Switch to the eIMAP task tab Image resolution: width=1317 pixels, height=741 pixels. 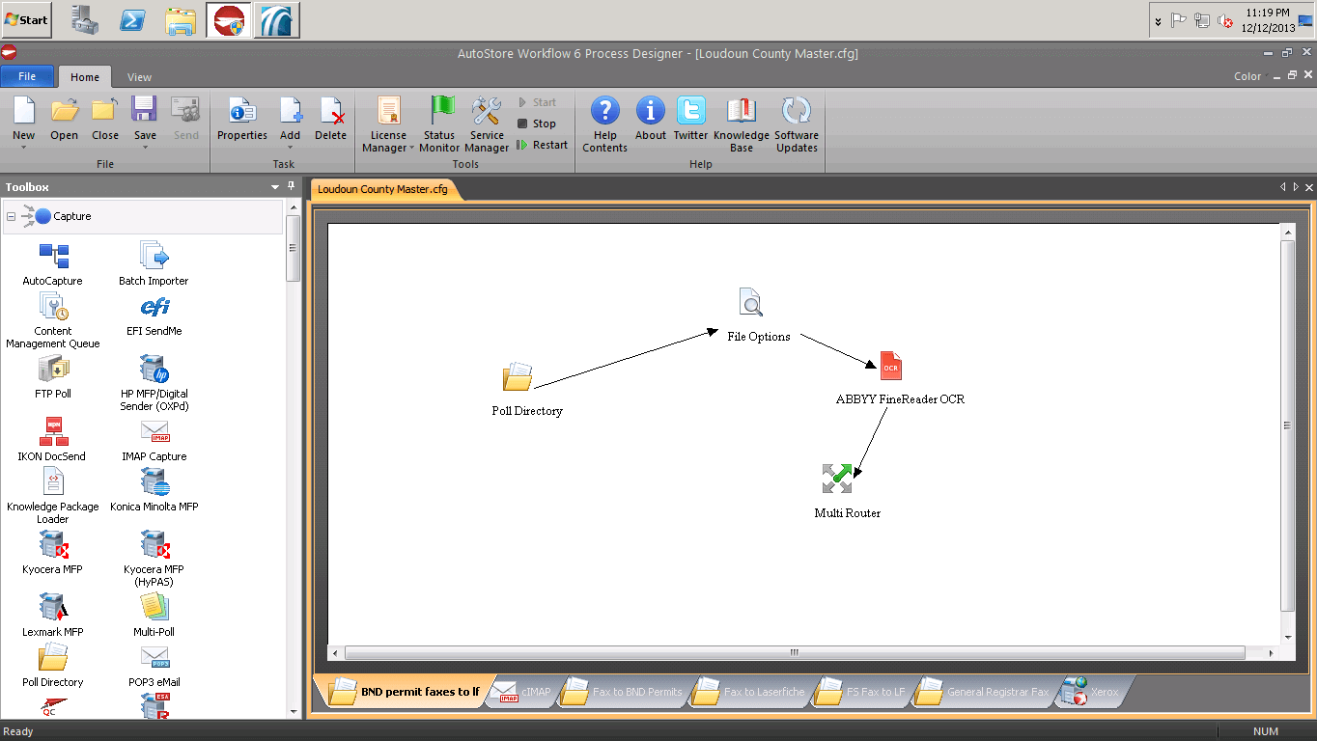click(x=520, y=692)
